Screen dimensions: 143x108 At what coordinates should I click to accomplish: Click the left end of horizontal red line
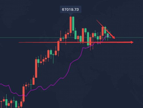(x=19, y=42)
